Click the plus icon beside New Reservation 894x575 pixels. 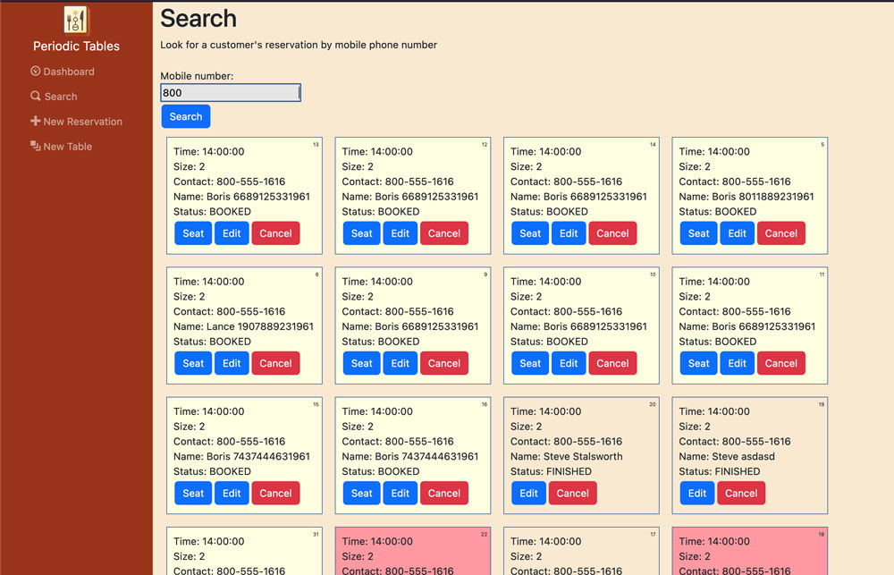pyautogui.click(x=36, y=122)
